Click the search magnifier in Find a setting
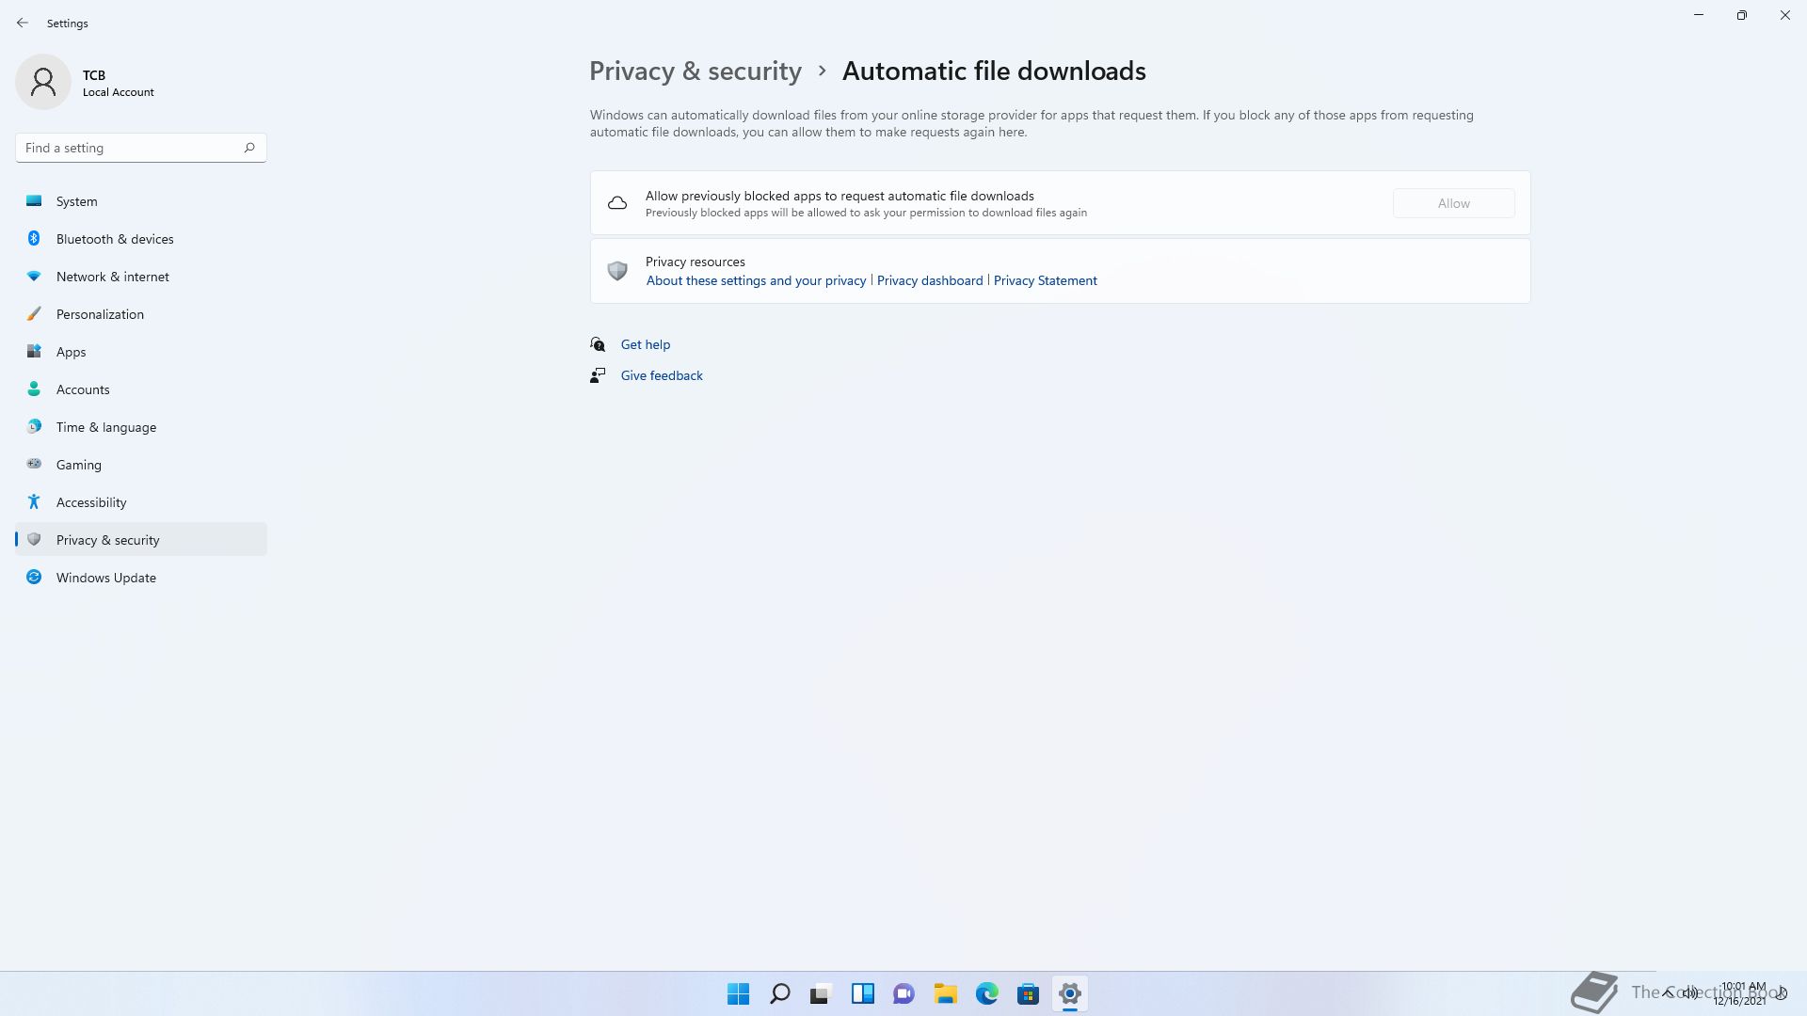Screen dimensions: 1807x1016 click(x=249, y=148)
